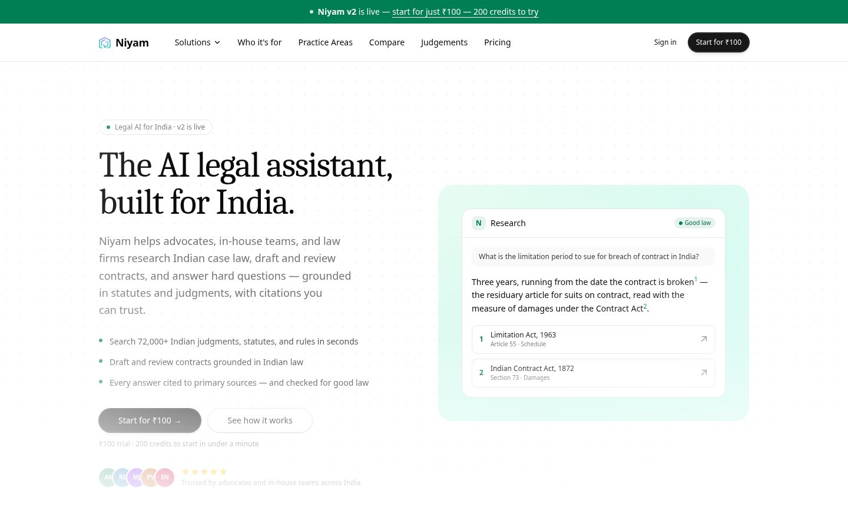Click the '₹100 trial · 200 credits' note
This screenshot has height=530, width=848.
(179, 444)
